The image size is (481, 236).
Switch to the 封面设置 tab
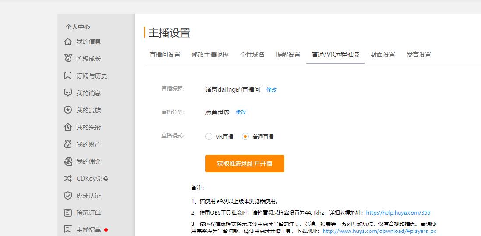[383, 55]
